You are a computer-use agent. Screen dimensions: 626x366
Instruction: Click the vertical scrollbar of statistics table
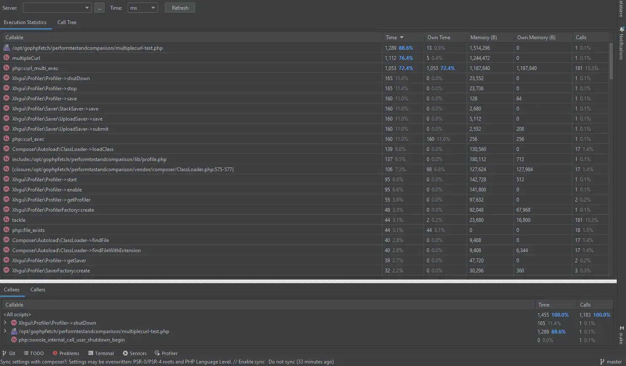tap(611, 61)
